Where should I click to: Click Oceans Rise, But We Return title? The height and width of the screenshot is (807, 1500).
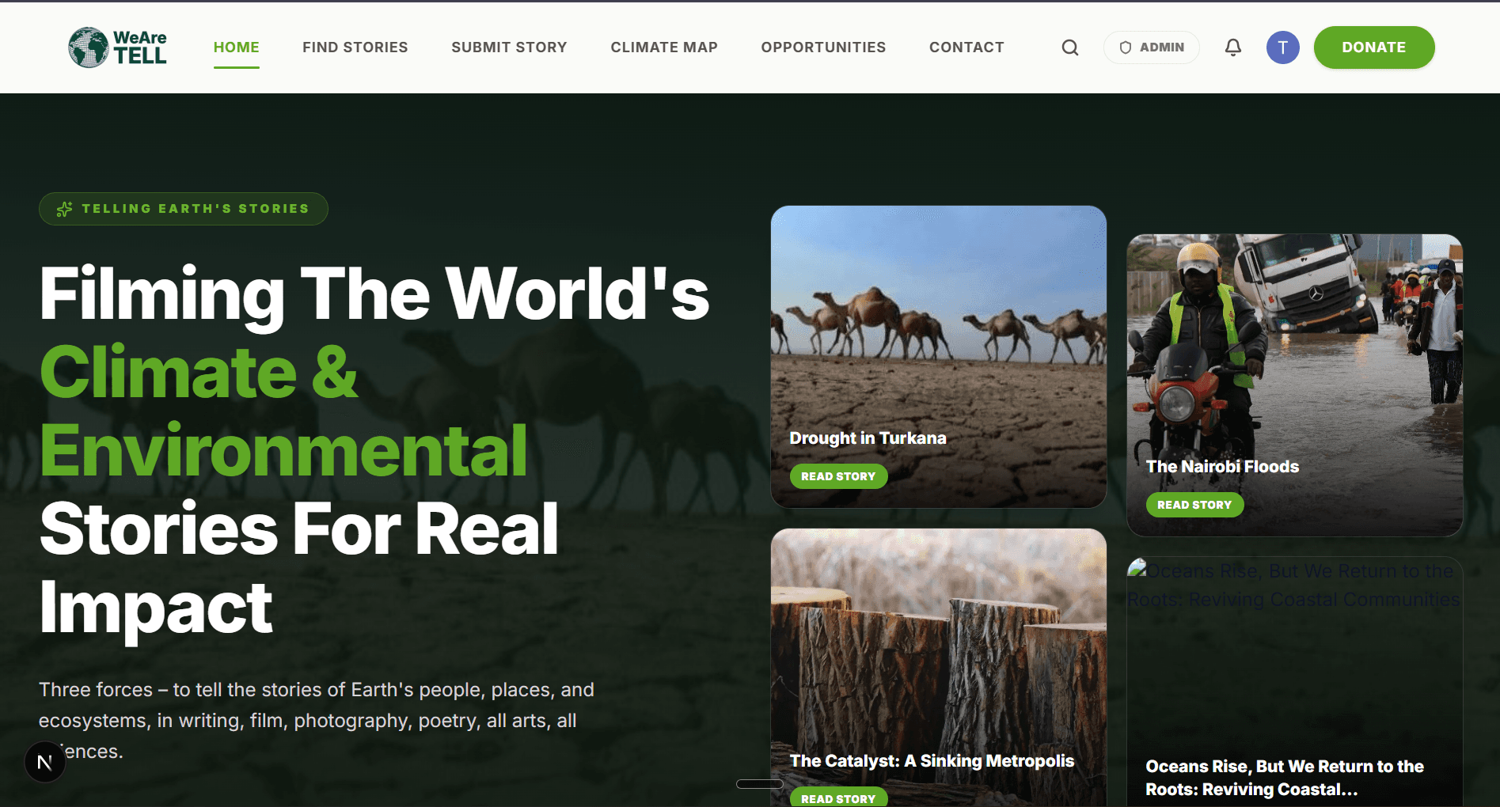[1284, 778]
